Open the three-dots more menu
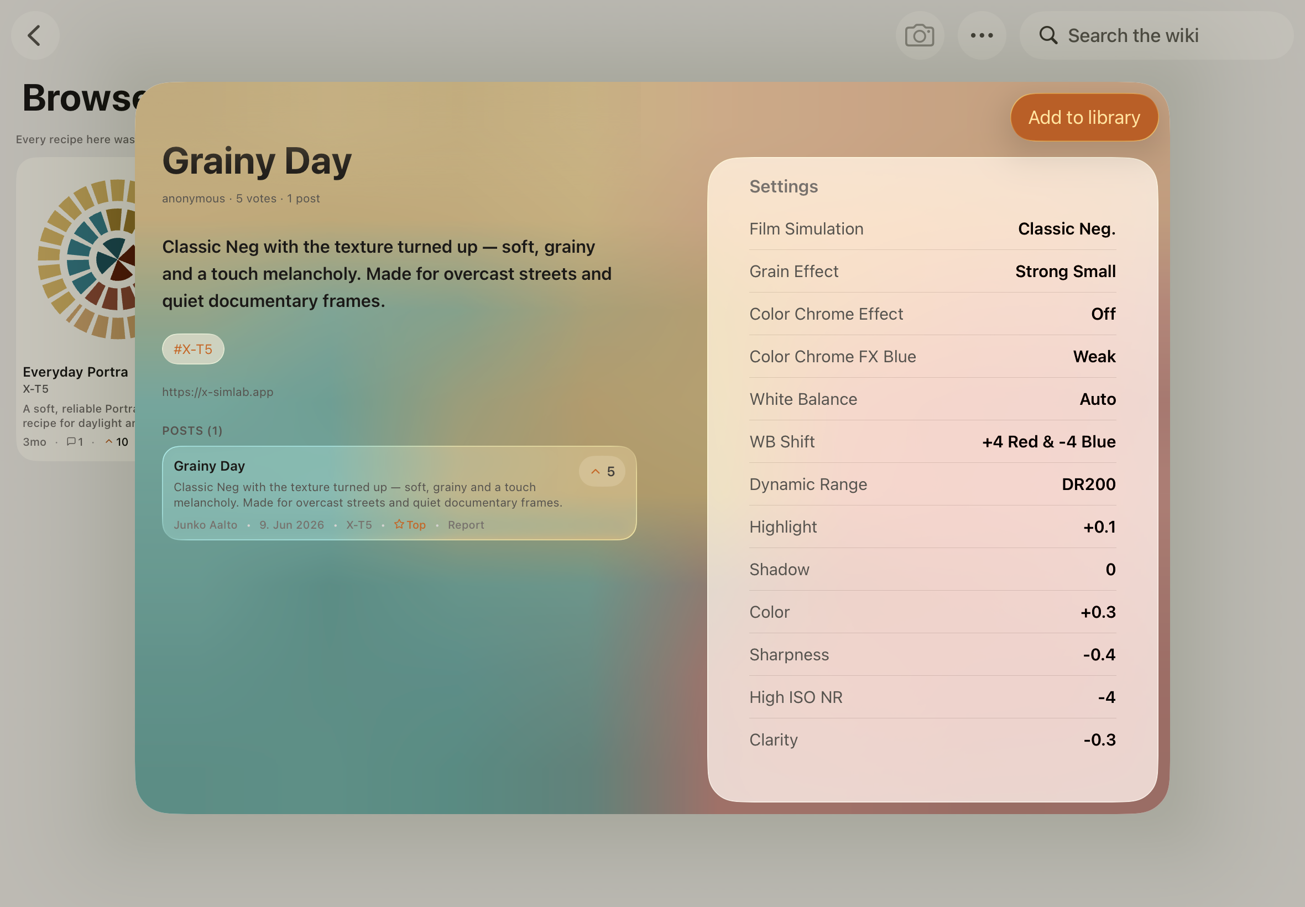The width and height of the screenshot is (1305, 907). (982, 35)
